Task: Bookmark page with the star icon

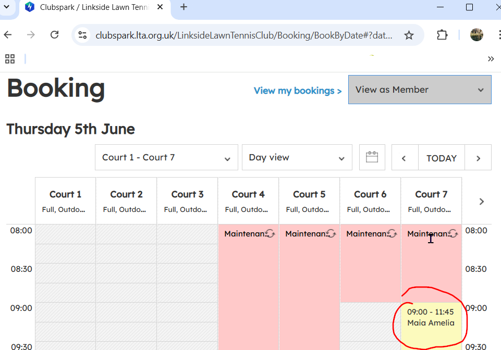Action: click(x=409, y=35)
